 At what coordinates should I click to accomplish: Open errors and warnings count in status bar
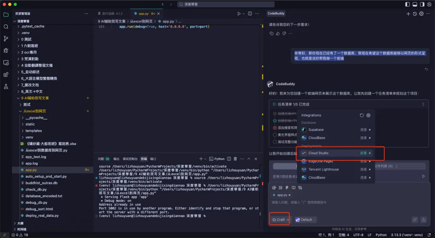coord(20,235)
